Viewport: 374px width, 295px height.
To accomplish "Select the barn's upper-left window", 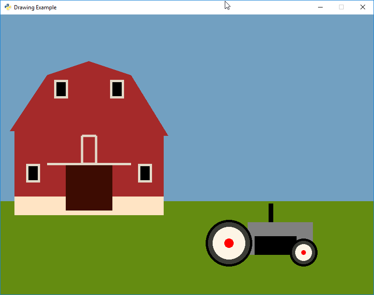I will coord(61,89).
